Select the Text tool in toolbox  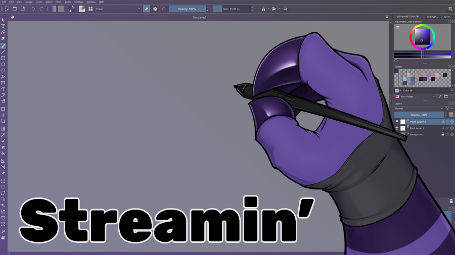pyautogui.click(x=3, y=26)
